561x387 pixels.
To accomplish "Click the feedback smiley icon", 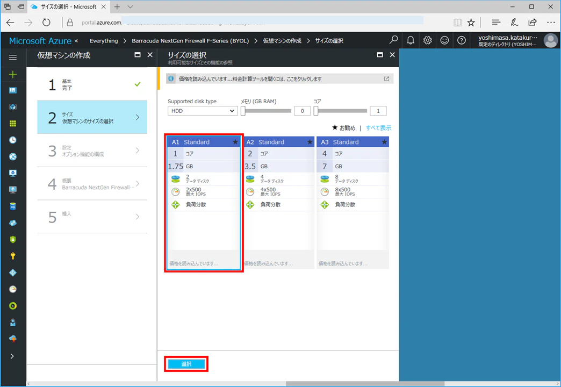I will (x=444, y=40).
